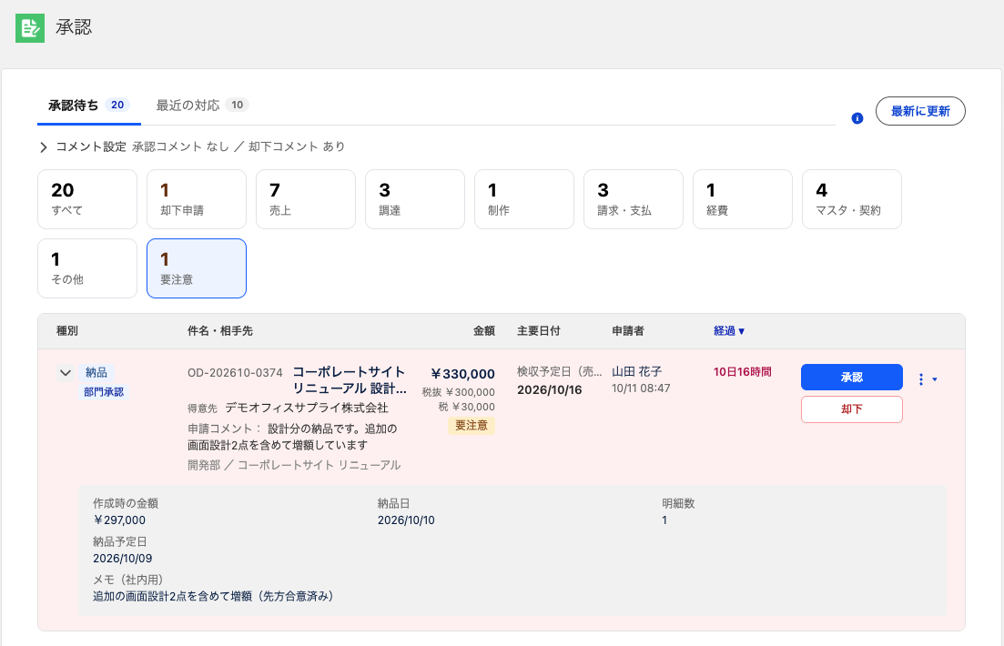Click the 最新に更新 button
The height and width of the screenshot is (646, 1004).
920,111
